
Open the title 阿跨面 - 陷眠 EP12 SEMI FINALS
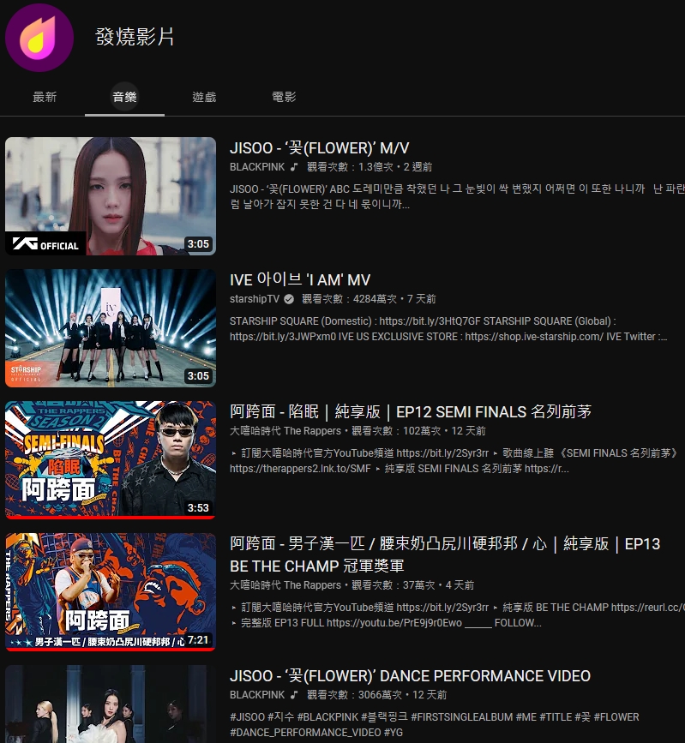tap(411, 411)
